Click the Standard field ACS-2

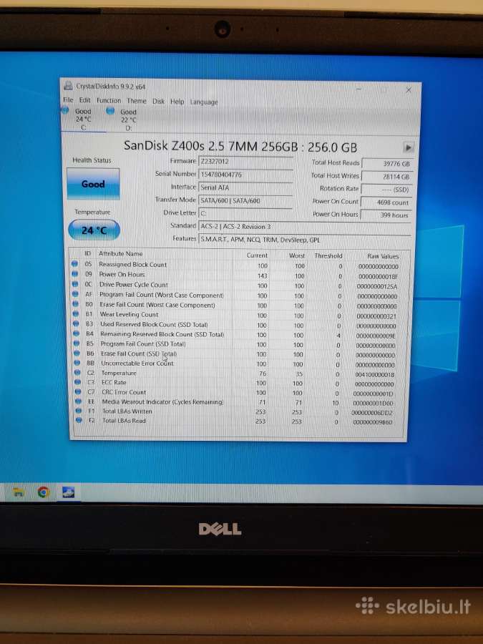click(305, 227)
